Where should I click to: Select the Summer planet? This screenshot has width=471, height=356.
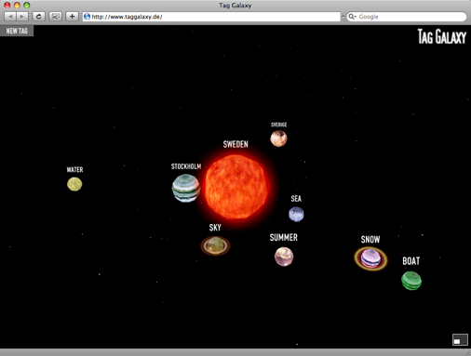(x=284, y=257)
